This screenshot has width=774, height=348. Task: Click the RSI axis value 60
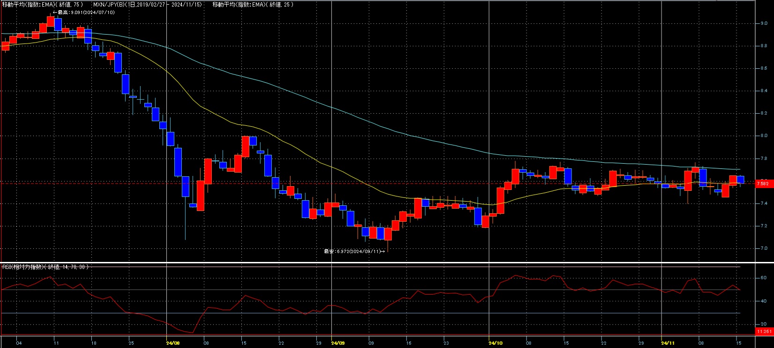764,278
